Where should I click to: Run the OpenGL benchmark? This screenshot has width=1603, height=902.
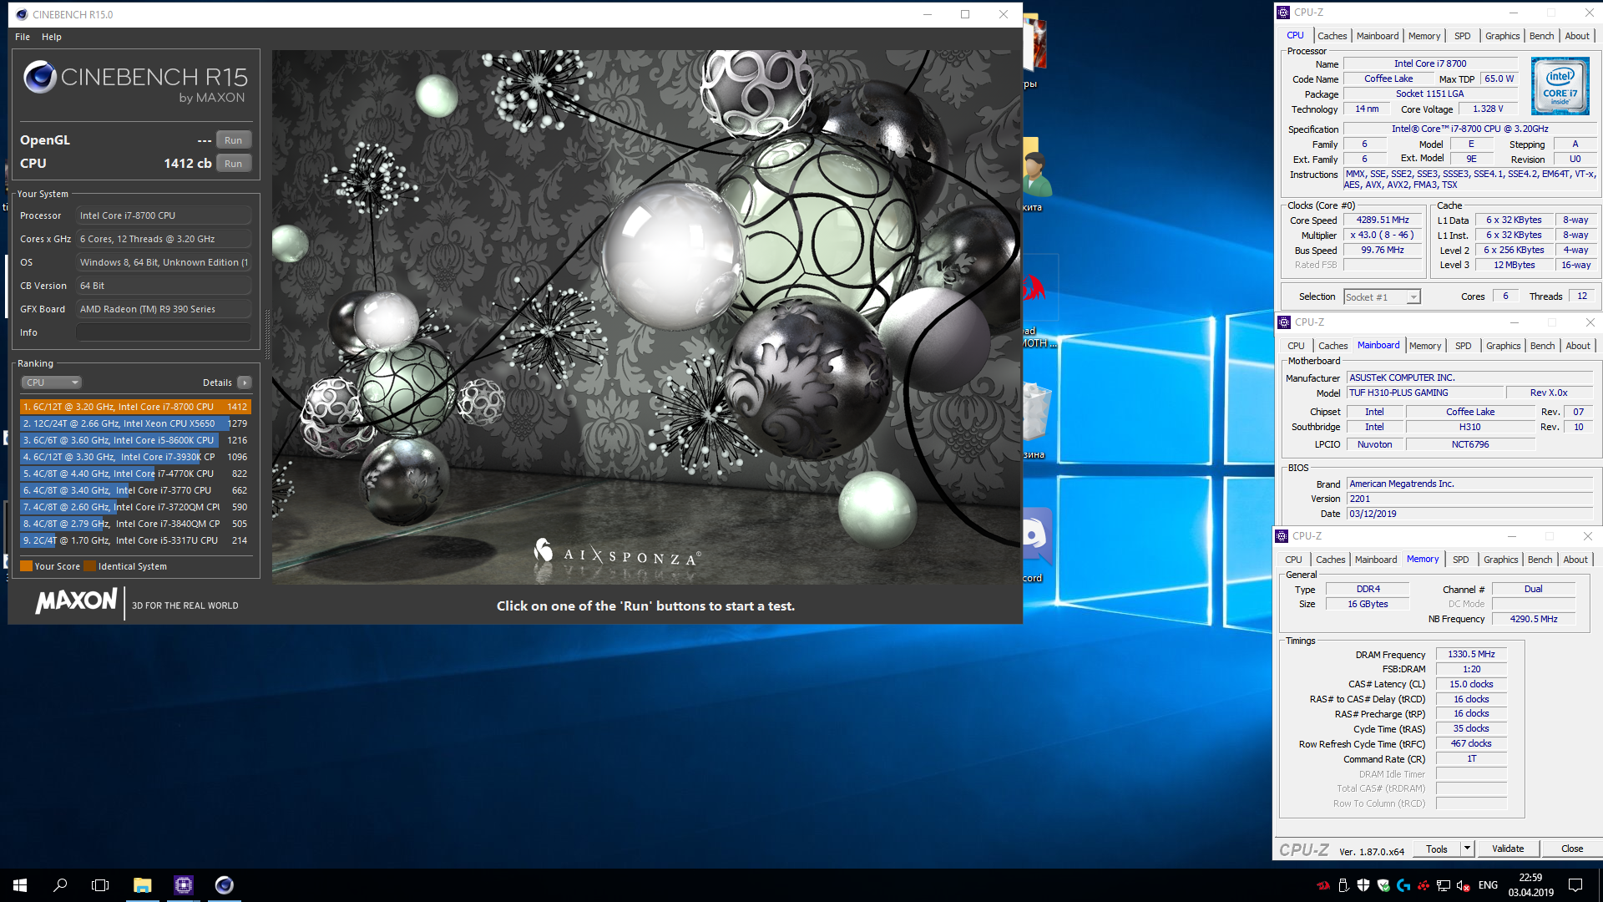click(234, 140)
